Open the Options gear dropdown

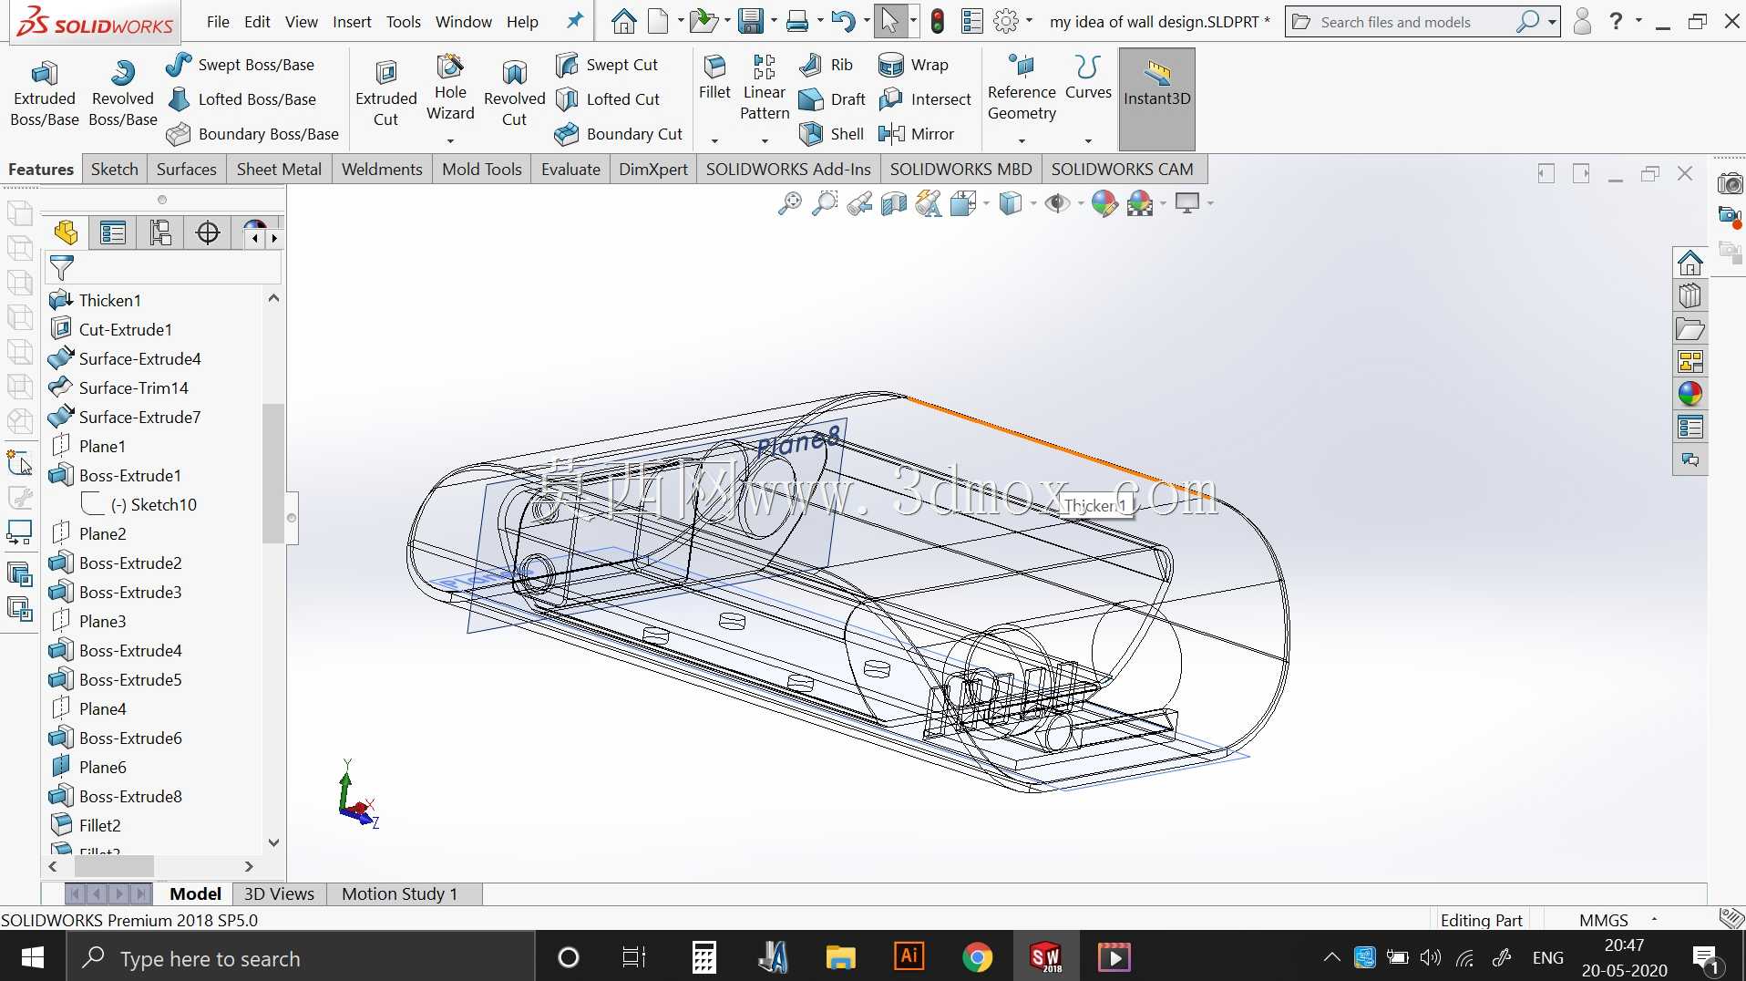pyautogui.click(x=1030, y=21)
